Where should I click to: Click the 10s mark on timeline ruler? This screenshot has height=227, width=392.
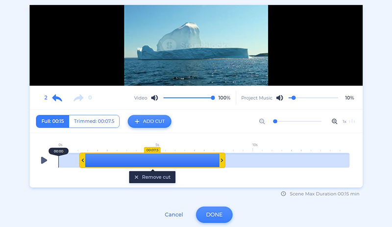[255, 145]
